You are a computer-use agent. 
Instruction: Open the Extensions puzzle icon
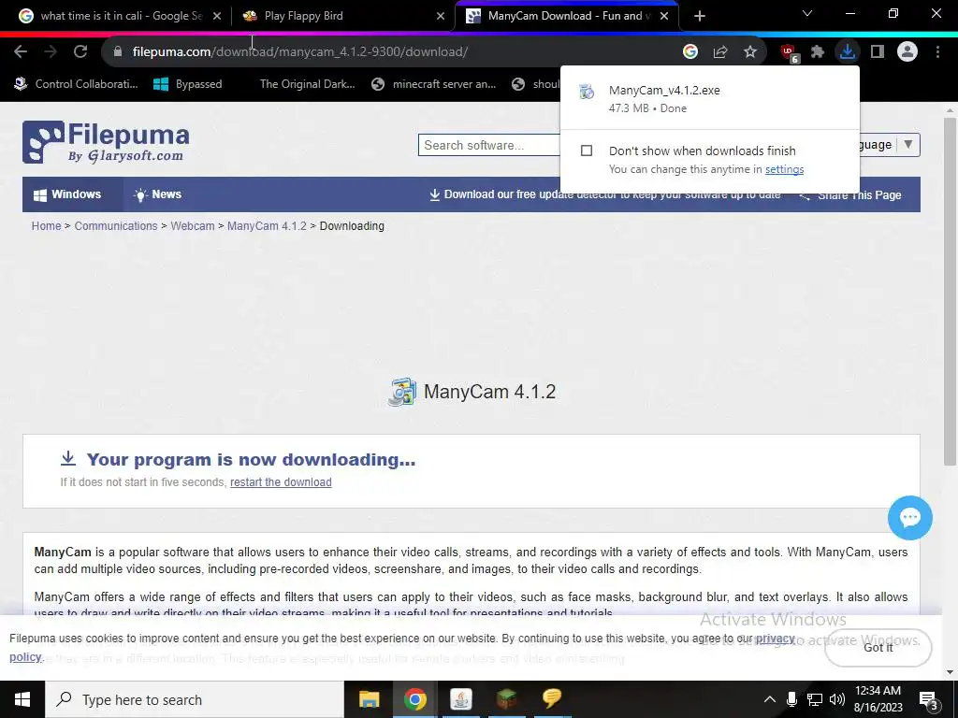click(818, 52)
